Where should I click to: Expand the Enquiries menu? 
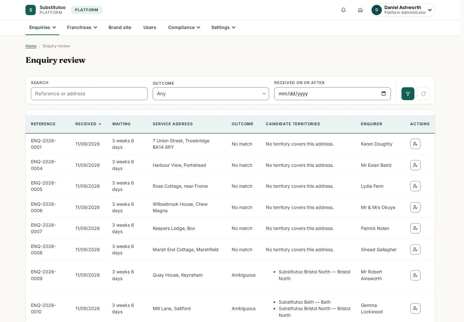[42, 27]
